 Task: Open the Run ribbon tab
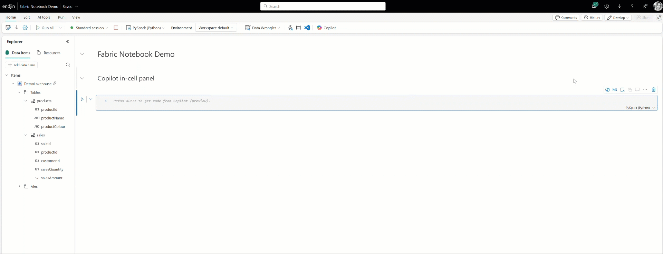61,17
